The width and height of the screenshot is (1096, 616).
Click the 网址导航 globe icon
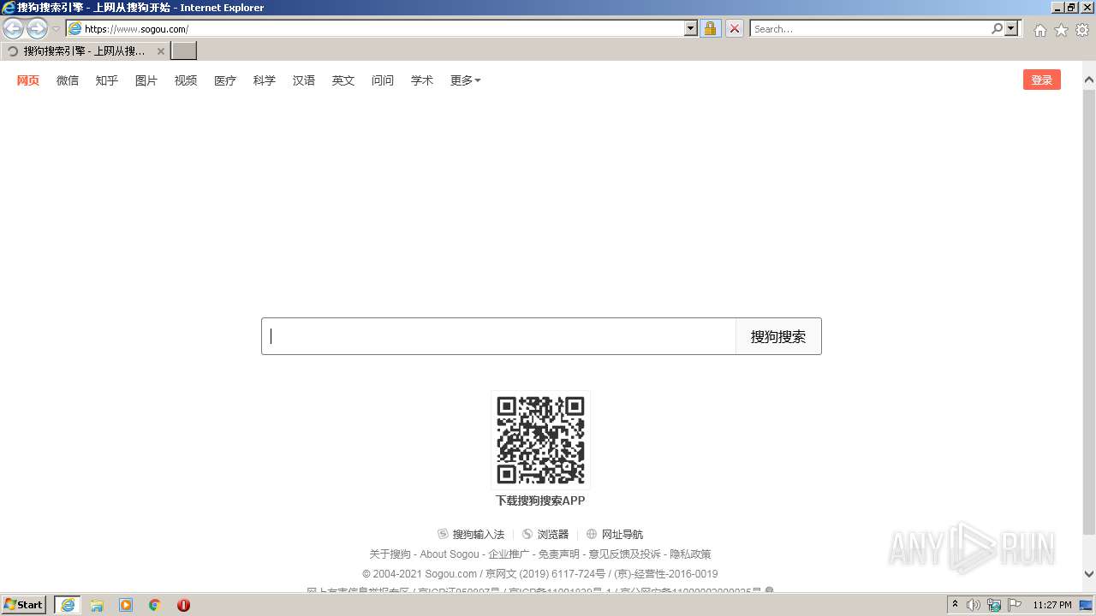[x=591, y=534]
